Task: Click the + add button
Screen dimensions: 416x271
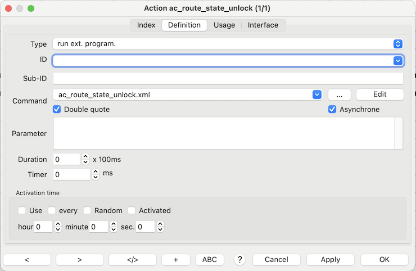Action: tap(176, 260)
